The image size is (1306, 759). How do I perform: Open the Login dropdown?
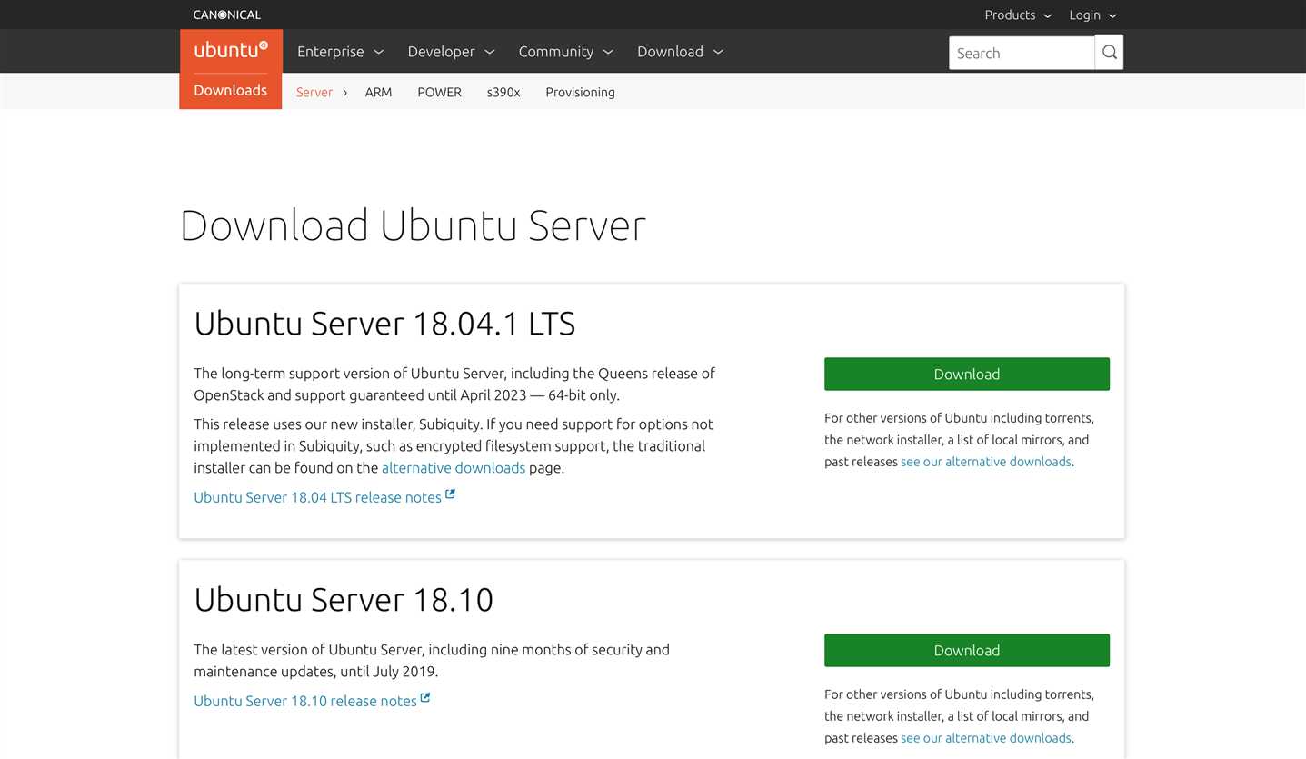click(x=1093, y=15)
